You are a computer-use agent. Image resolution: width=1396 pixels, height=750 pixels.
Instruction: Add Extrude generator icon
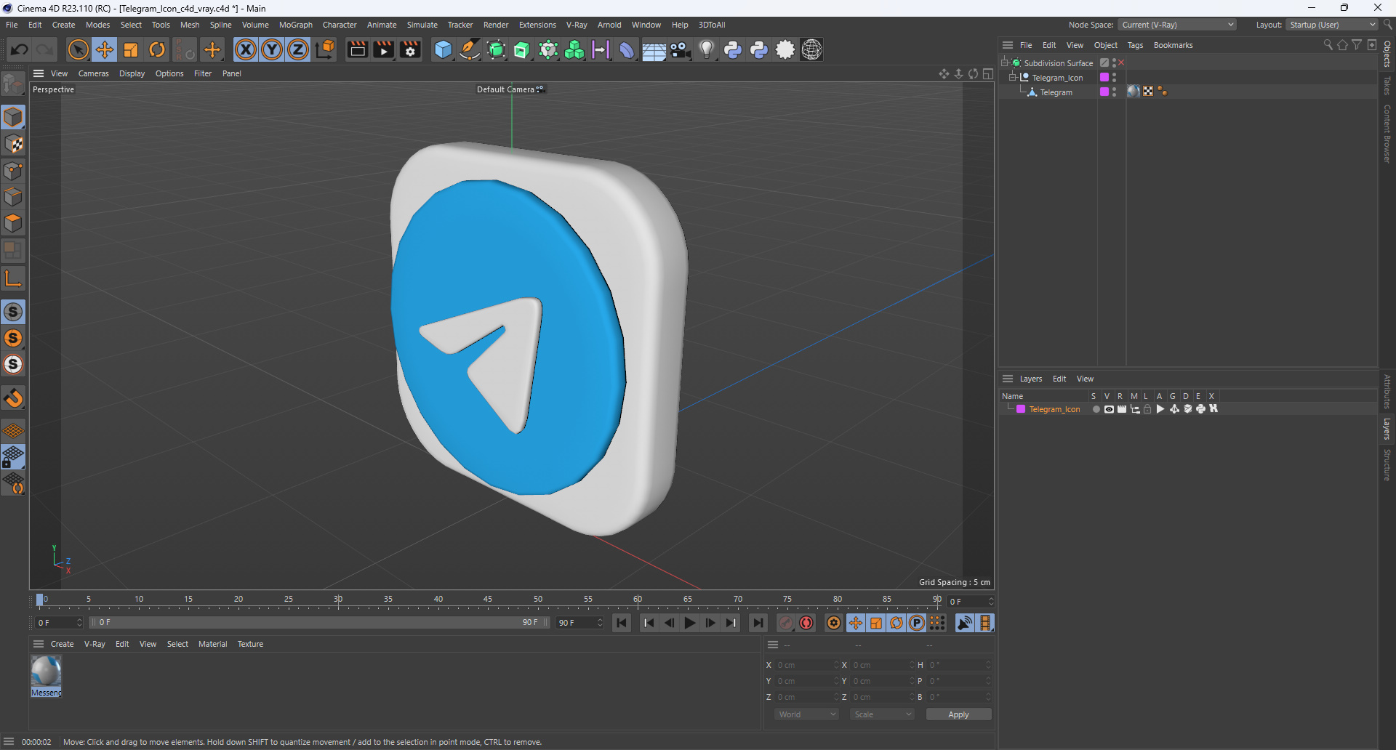(522, 49)
